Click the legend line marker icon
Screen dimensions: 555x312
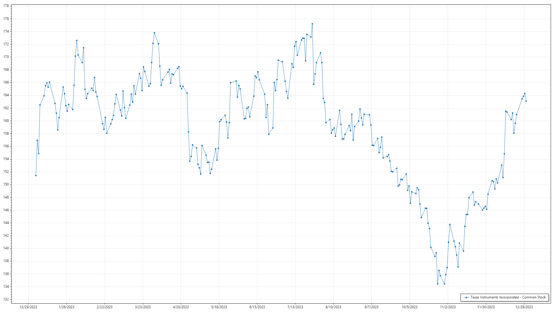point(466,298)
